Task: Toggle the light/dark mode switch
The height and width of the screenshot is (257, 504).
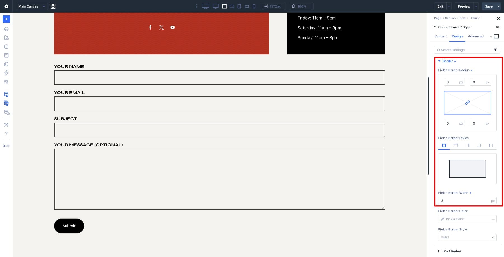Action: (x=6, y=146)
